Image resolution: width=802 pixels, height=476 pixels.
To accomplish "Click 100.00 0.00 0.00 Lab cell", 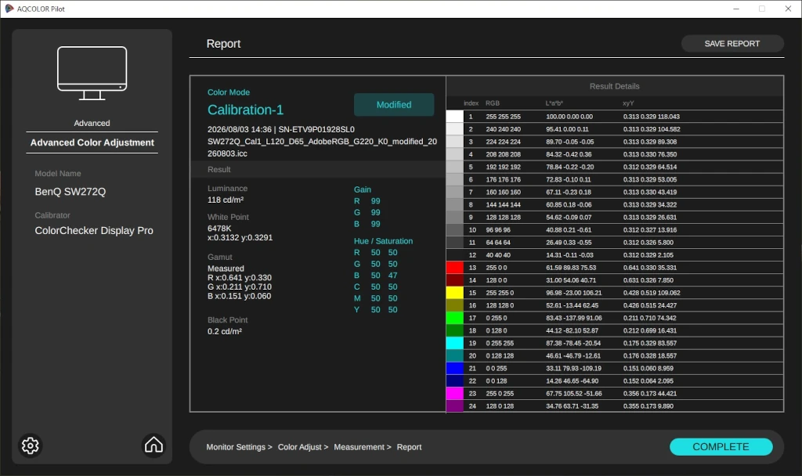I will (x=569, y=117).
